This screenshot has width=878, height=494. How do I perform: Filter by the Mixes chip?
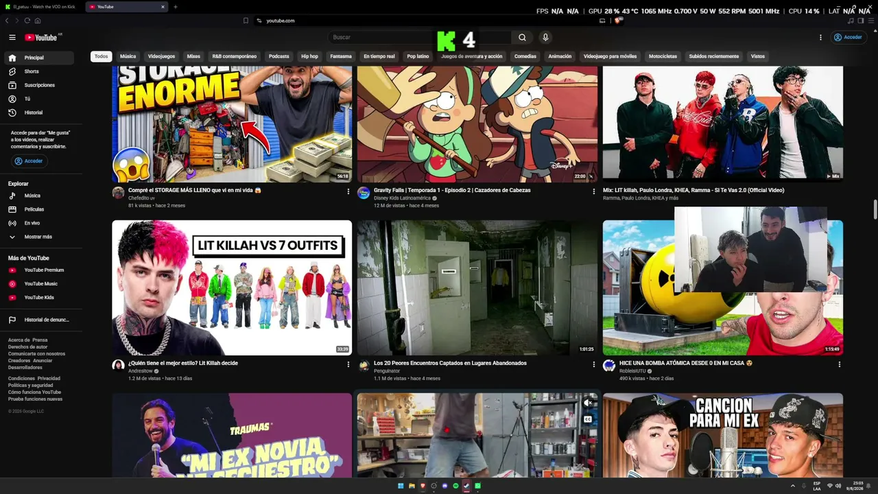[x=193, y=56]
